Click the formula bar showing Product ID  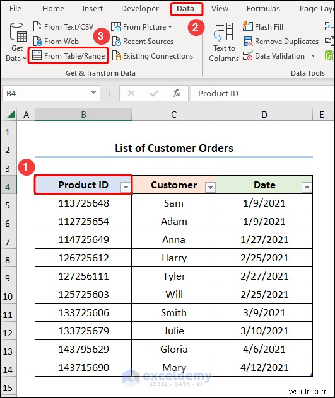(x=262, y=93)
